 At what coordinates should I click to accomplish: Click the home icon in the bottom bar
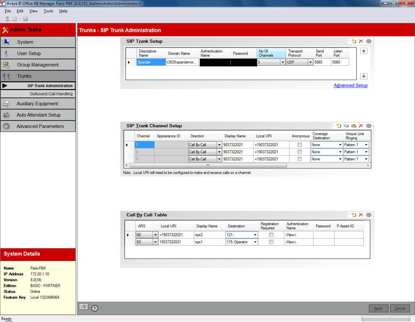pyautogui.click(x=84, y=306)
